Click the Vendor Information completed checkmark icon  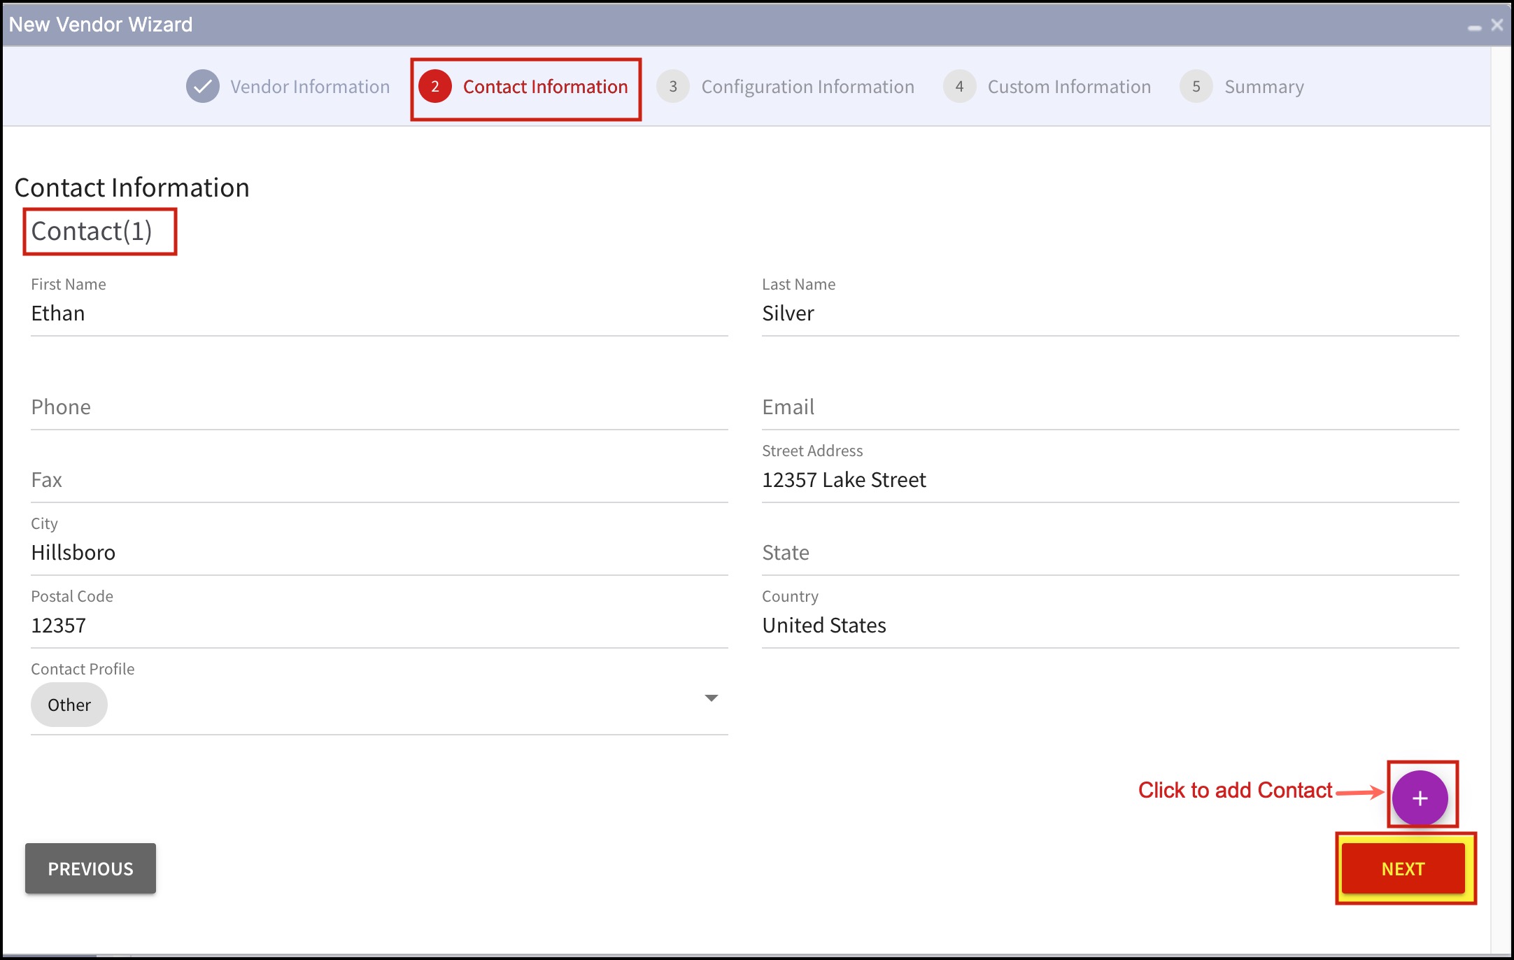coord(203,87)
